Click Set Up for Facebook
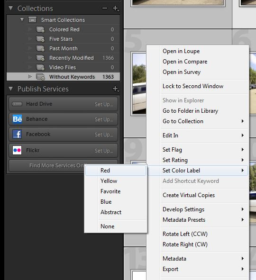 point(104,135)
